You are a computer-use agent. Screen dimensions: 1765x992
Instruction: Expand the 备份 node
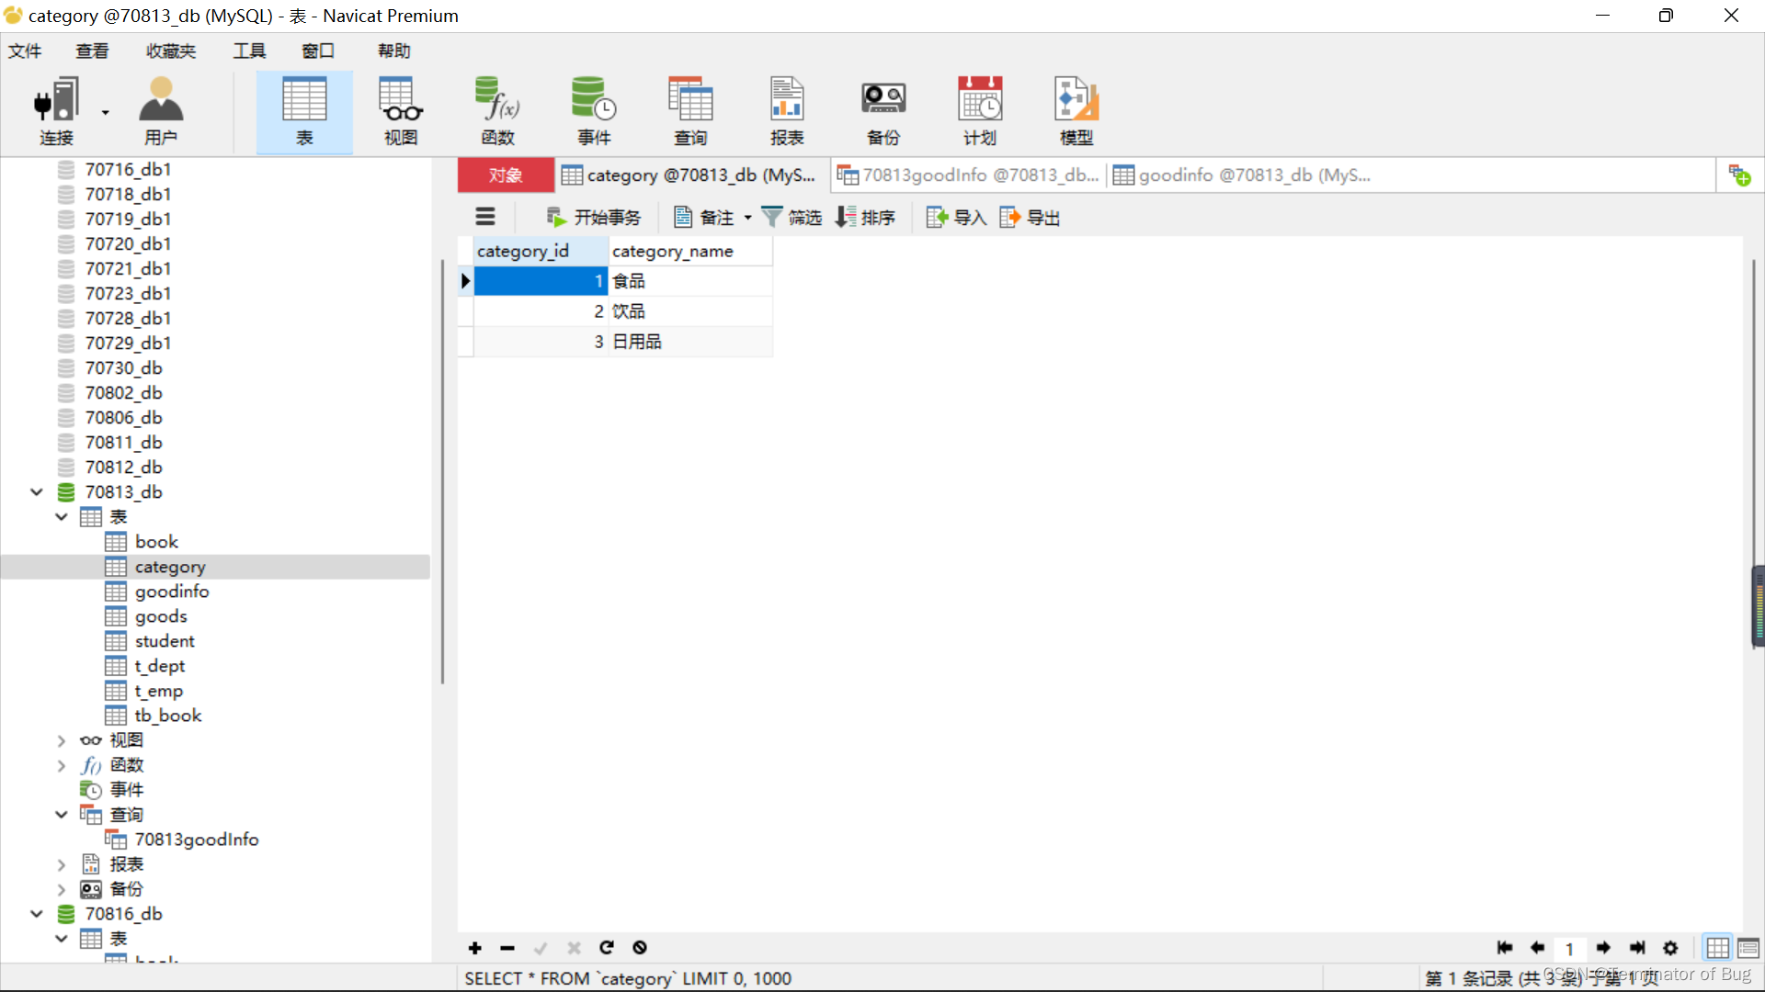point(62,889)
